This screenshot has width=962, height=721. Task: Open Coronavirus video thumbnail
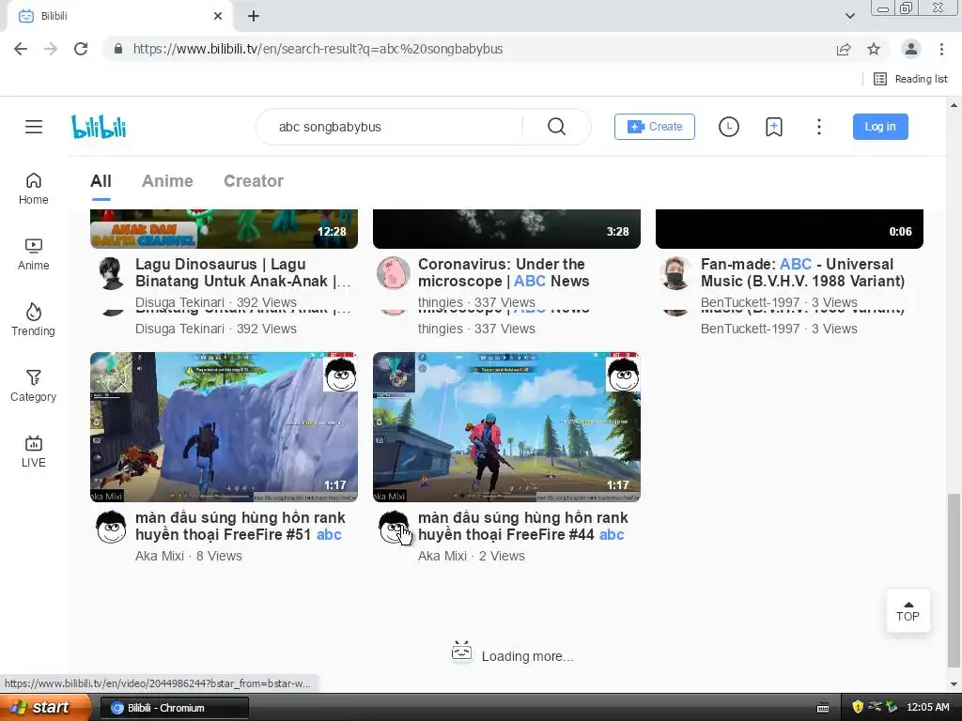(506, 229)
